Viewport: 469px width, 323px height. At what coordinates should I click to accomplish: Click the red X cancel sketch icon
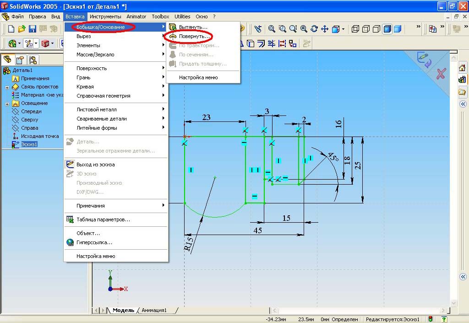441,74
